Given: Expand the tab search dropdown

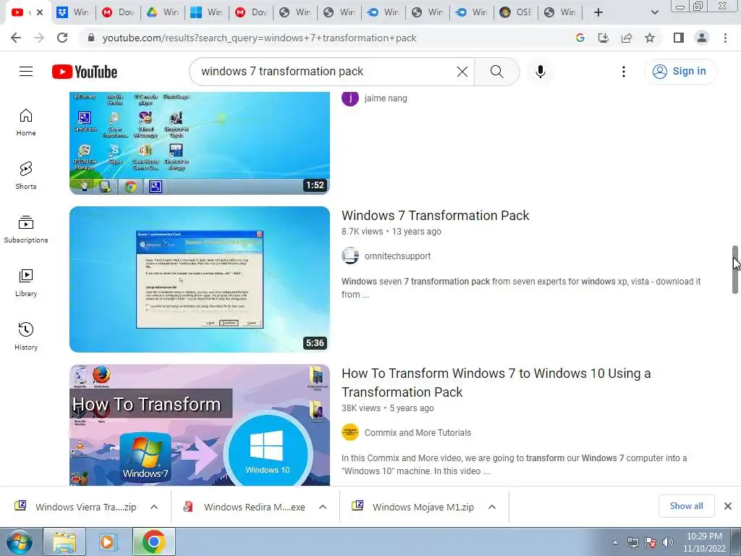Looking at the screenshot, I should [654, 12].
